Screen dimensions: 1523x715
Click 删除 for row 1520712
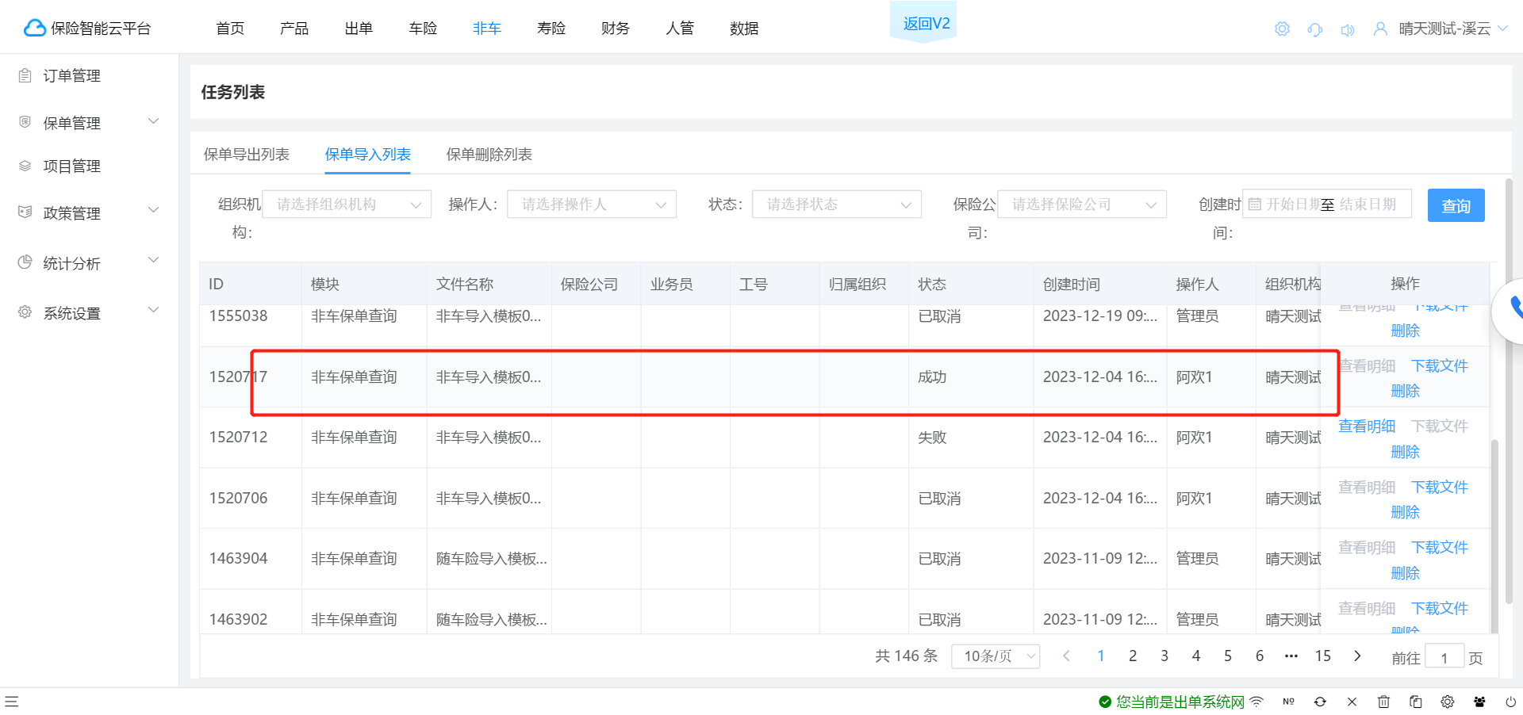click(x=1405, y=452)
